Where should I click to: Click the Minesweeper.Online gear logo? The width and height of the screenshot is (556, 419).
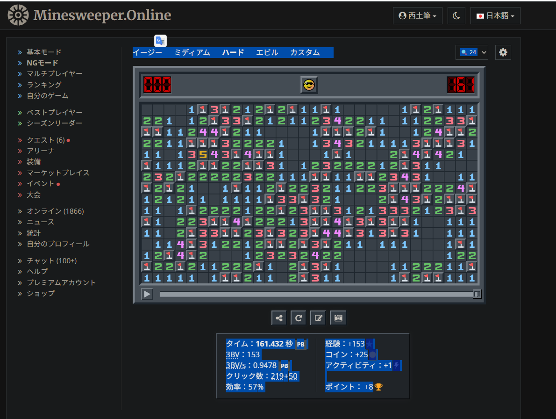coord(18,15)
